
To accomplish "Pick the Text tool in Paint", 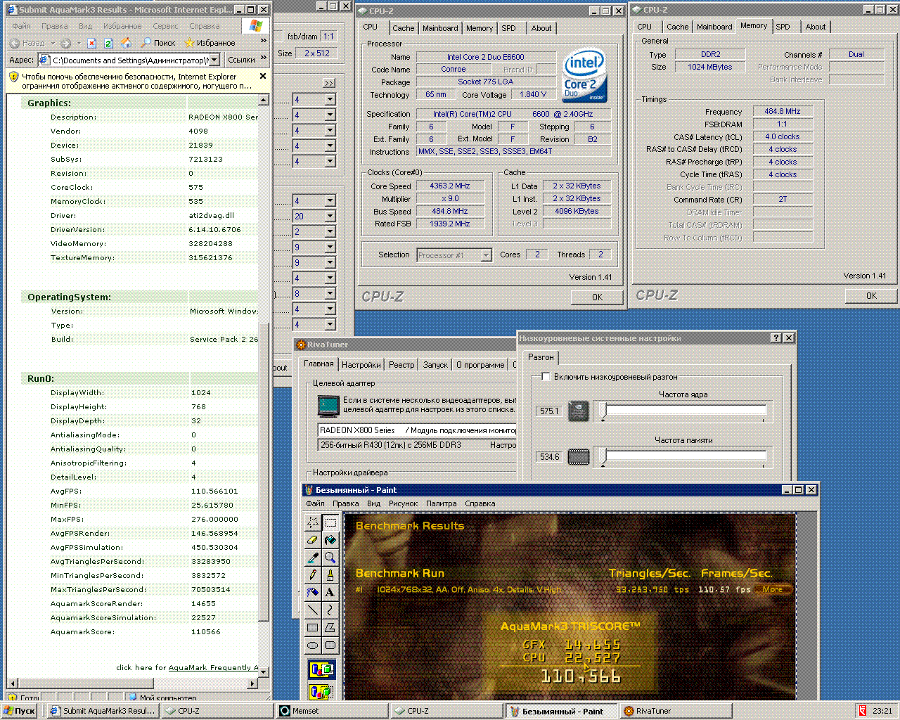I will point(330,592).
